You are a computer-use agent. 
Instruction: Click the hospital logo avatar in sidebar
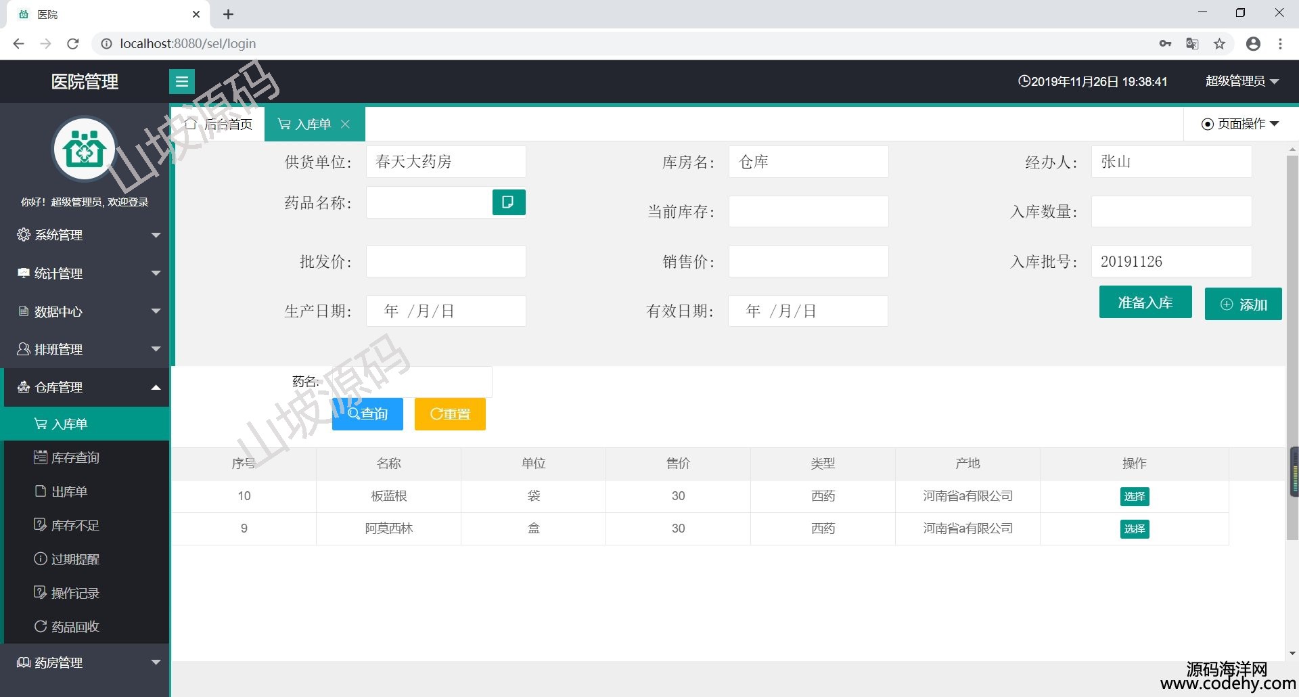click(85, 150)
